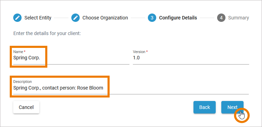Click the red asterisk next to Version

(147, 51)
